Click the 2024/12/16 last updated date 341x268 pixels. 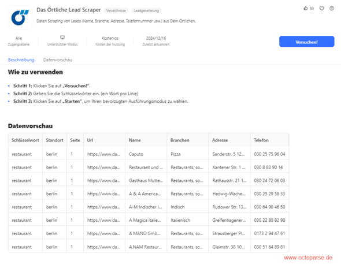tap(156, 38)
